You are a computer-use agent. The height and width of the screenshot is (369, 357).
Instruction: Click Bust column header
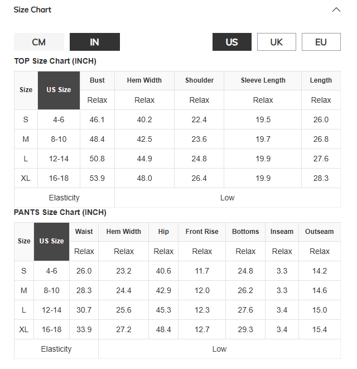[97, 80]
